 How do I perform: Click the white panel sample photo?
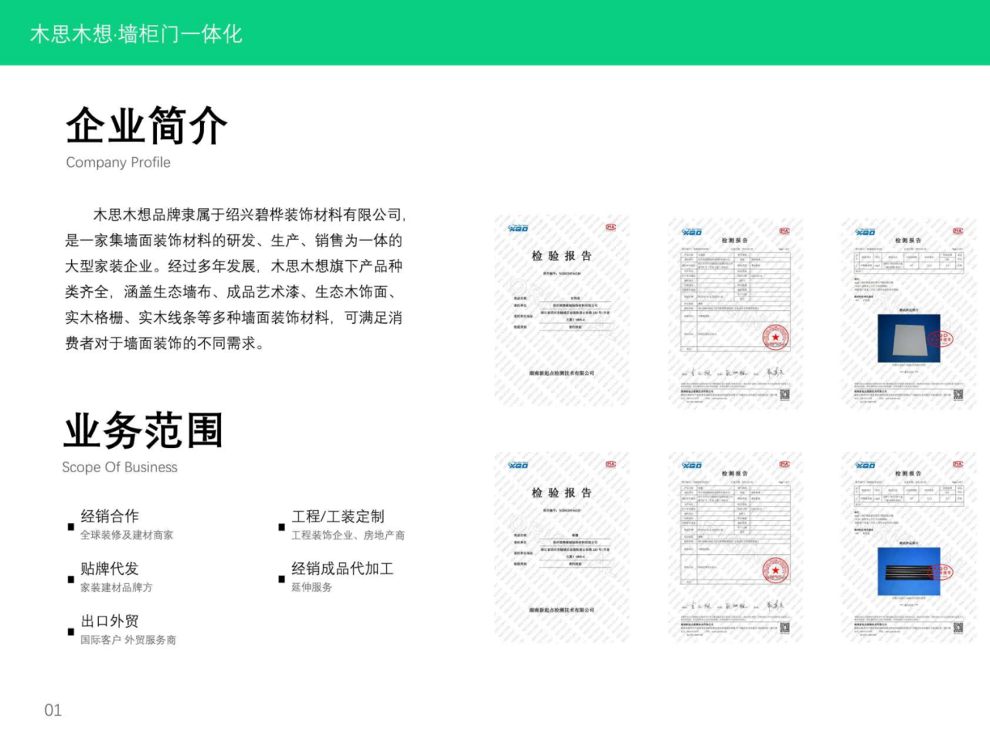(908, 338)
